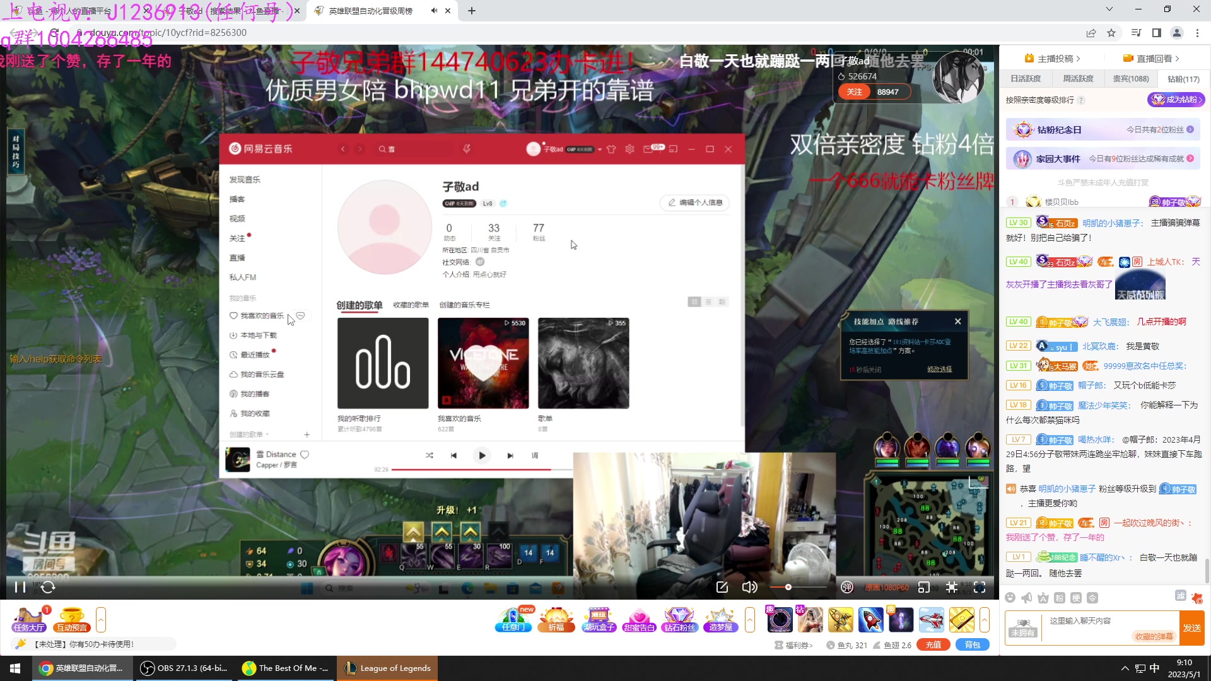Open the 滤 chat filter setting icon
Screen dimensions: 1211x681
coord(1181,596)
